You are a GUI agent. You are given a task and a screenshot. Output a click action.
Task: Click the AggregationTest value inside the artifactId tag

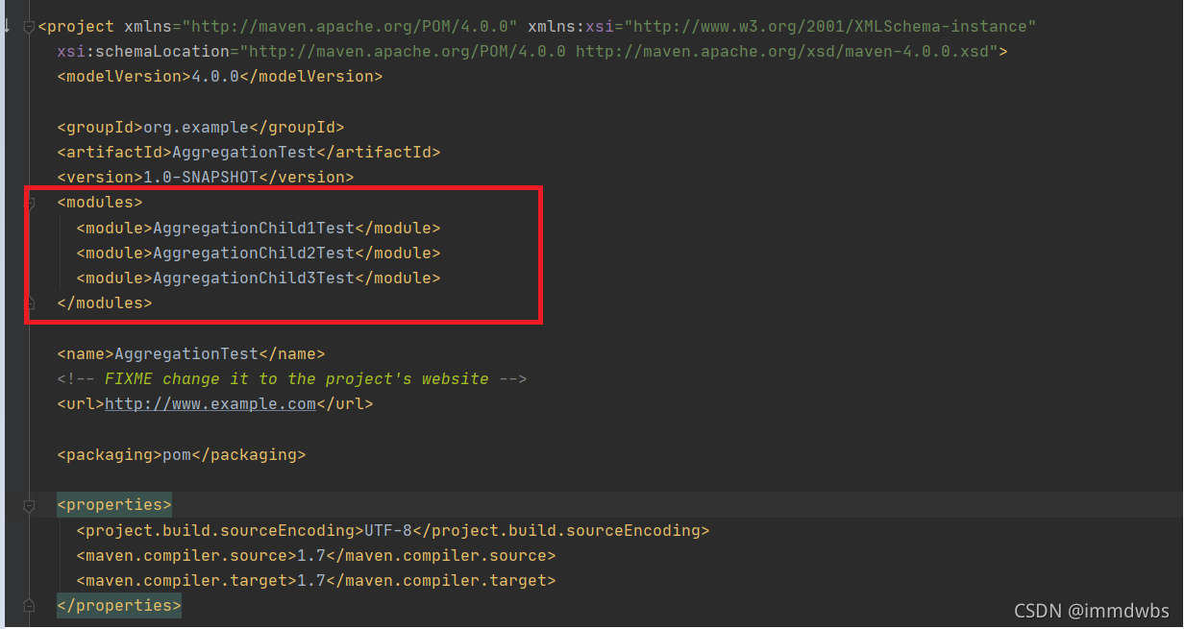tap(243, 153)
